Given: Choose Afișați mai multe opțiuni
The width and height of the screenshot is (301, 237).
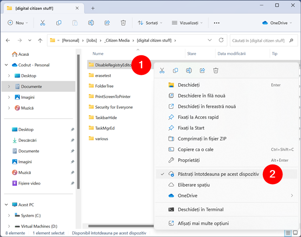Looking at the screenshot, I should (227, 223).
